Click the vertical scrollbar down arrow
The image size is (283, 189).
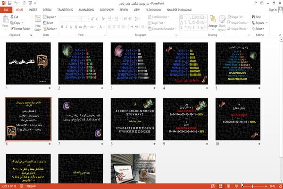[281, 181]
